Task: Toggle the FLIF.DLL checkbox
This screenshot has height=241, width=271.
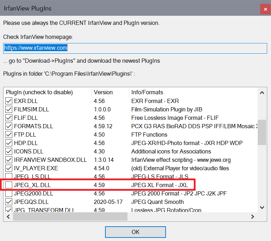Action: point(9,118)
